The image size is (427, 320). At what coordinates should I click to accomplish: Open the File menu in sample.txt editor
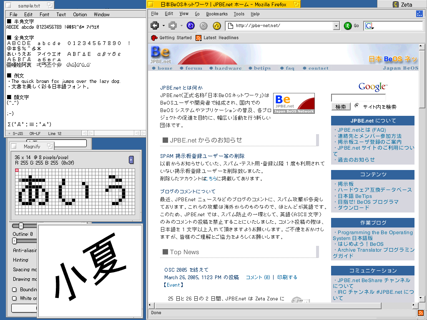[x=13, y=15]
